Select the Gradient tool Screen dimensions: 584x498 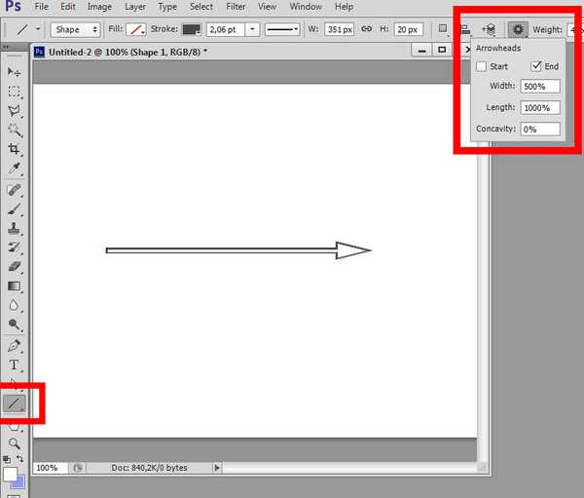click(x=15, y=287)
